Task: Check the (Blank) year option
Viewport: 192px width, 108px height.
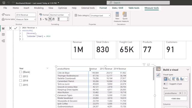Action: 20,72
